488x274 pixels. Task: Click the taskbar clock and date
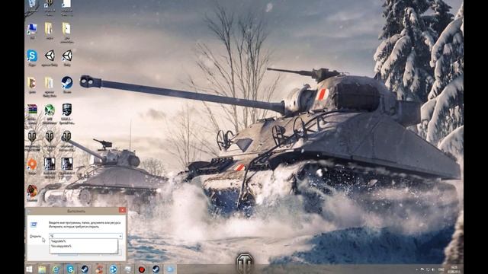(454, 269)
